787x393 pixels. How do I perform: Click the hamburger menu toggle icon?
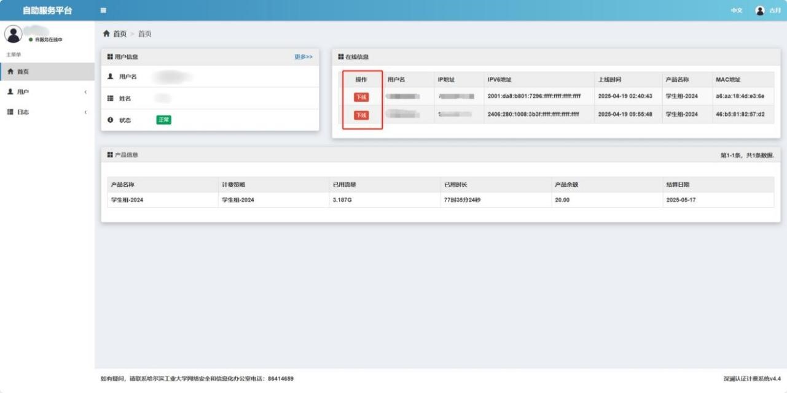point(104,10)
